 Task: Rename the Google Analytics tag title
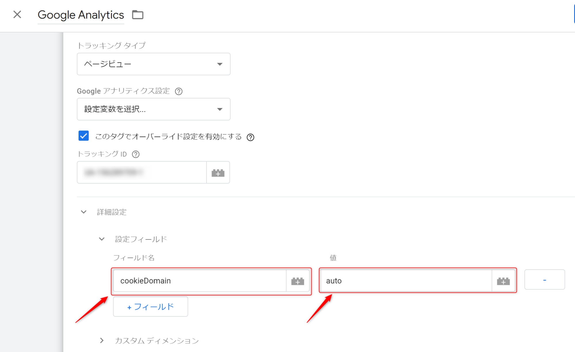pyautogui.click(x=81, y=15)
